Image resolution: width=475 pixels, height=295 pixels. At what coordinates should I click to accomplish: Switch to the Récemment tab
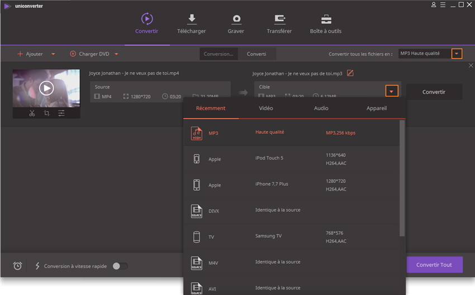point(211,108)
